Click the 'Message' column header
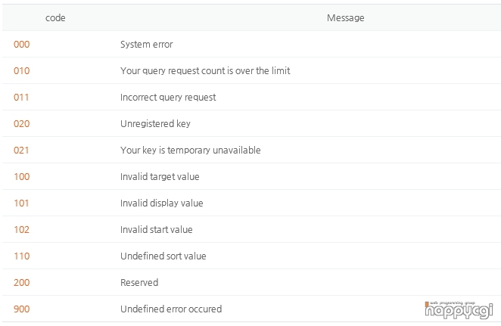501x326 pixels. point(345,18)
